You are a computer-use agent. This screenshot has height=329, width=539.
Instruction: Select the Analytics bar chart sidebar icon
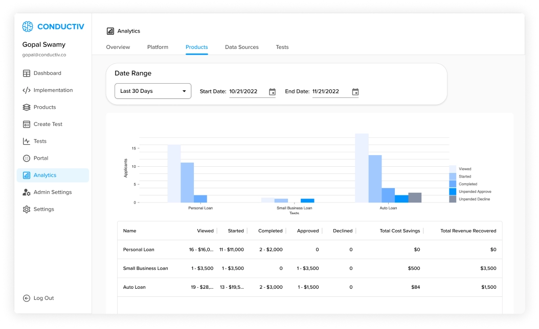point(27,175)
